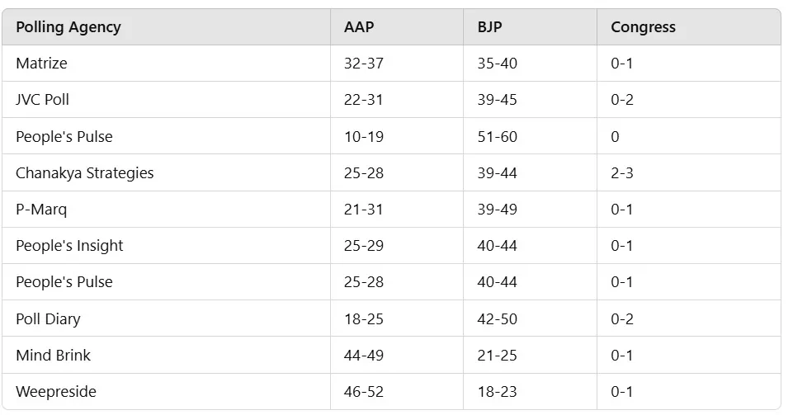This screenshot has width=793, height=415.
Task: Click Congress value 2-3 cell
Action: pos(621,173)
